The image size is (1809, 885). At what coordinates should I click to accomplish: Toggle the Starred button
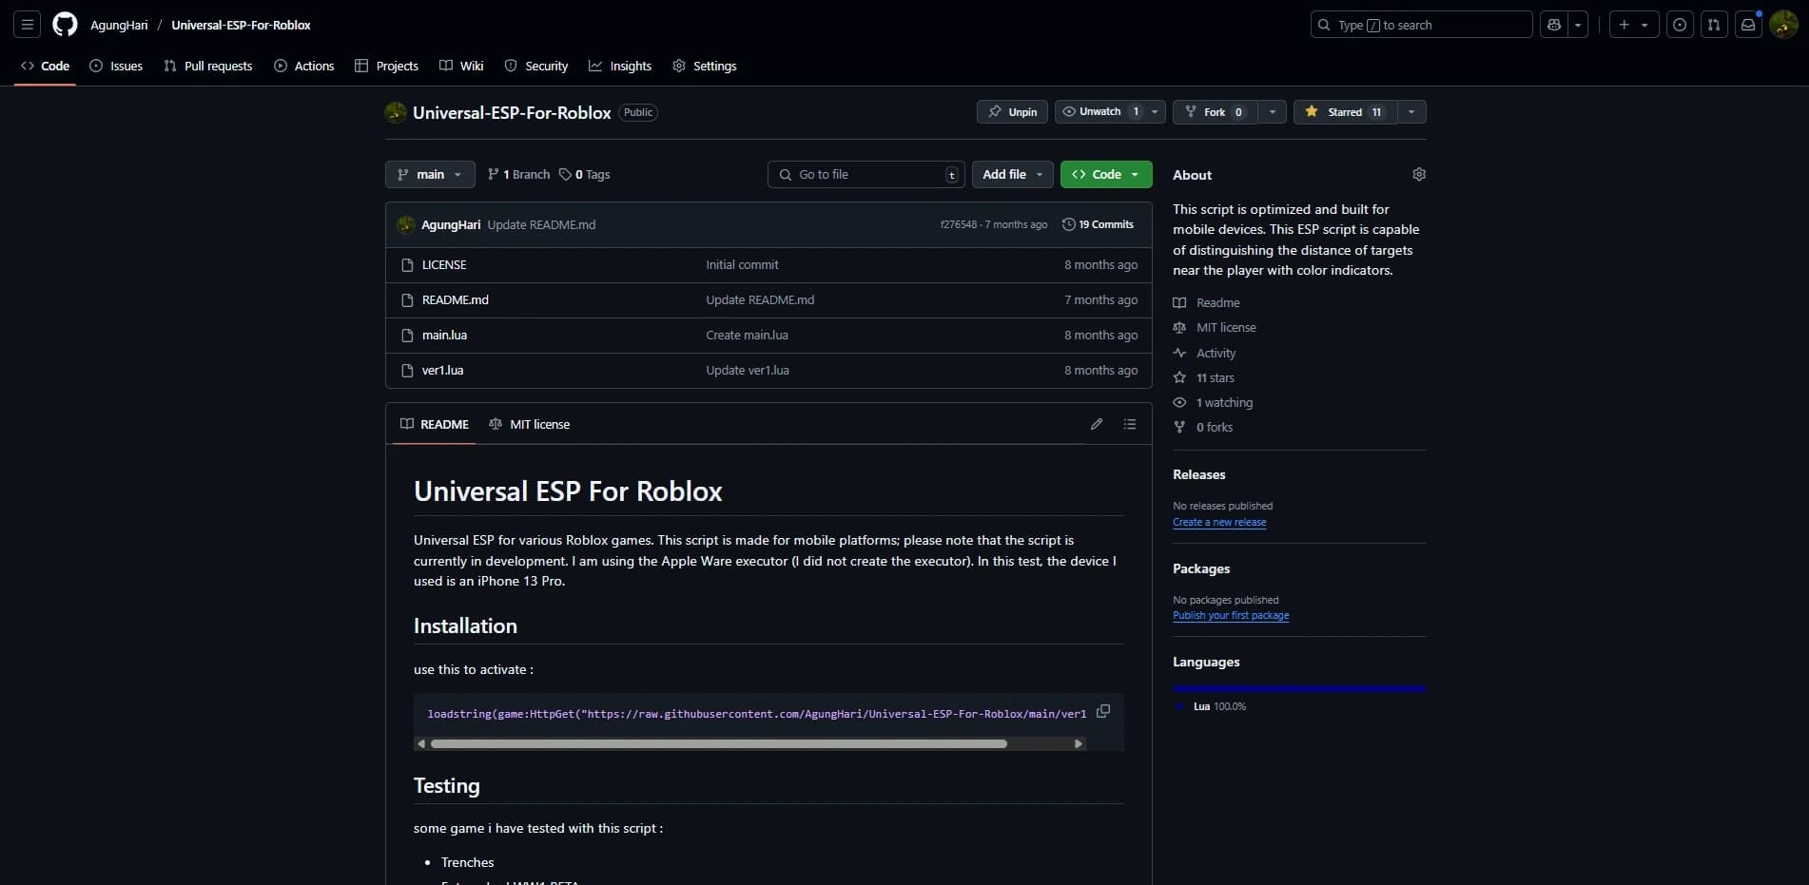click(x=1345, y=112)
